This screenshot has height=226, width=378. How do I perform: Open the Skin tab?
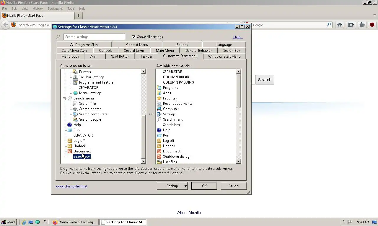click(x=93, y=56)
